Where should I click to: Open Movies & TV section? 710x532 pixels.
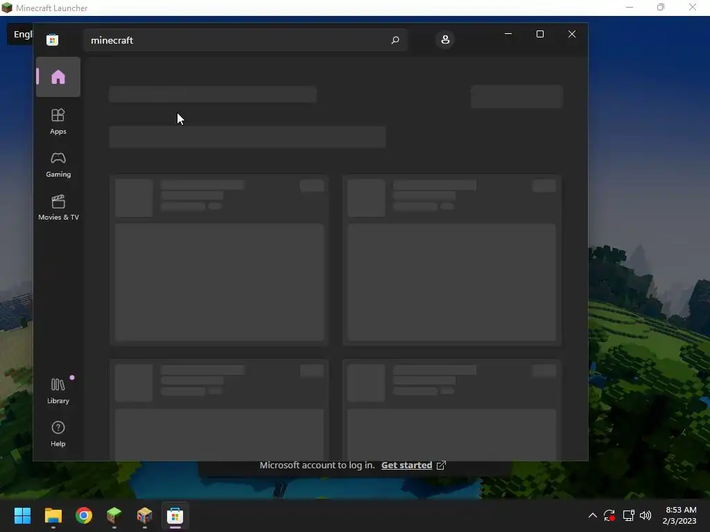click(58, 208)
